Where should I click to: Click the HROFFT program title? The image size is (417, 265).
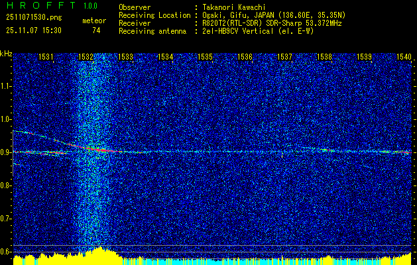coord(40,5)
